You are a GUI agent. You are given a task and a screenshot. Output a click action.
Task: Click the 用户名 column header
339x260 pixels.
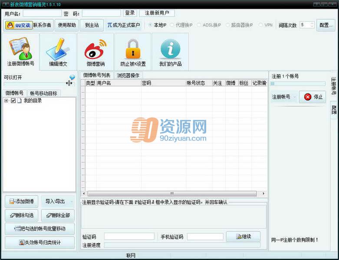point(118,83)
